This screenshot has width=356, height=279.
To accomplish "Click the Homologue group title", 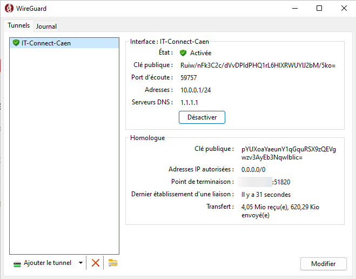I will tap(147, 138).
